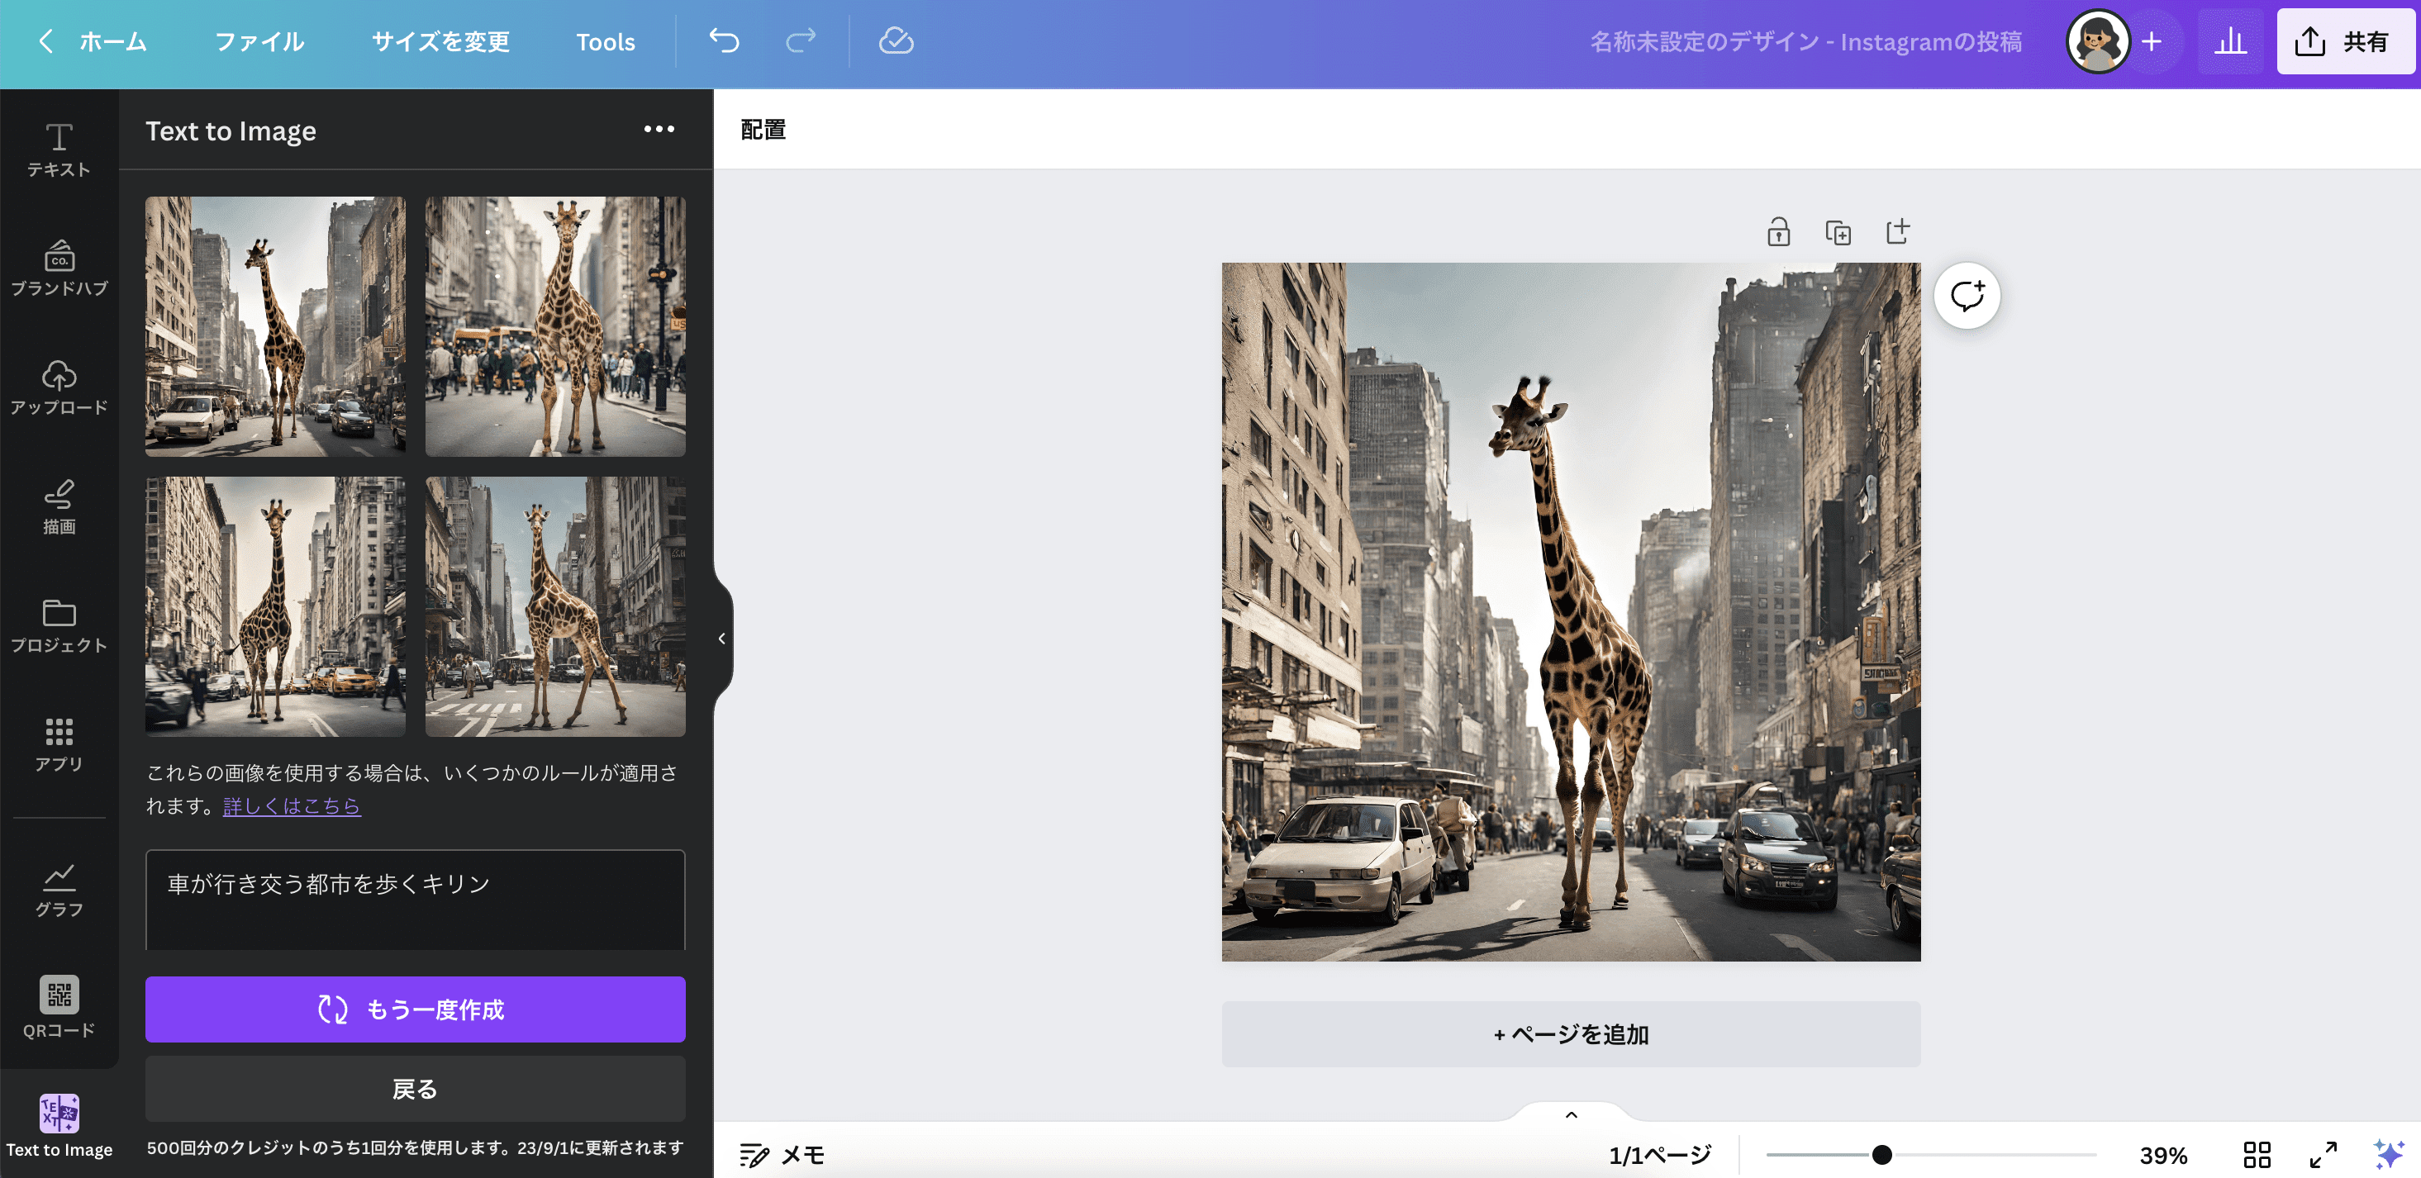
Task: Open the Text to Image more options
Action: point(659,130)
